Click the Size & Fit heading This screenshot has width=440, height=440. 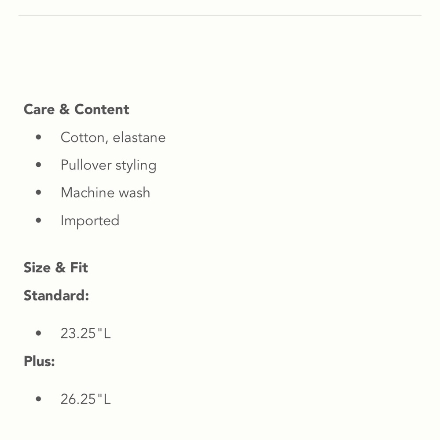pyautogui.click(x=56, y=268)
